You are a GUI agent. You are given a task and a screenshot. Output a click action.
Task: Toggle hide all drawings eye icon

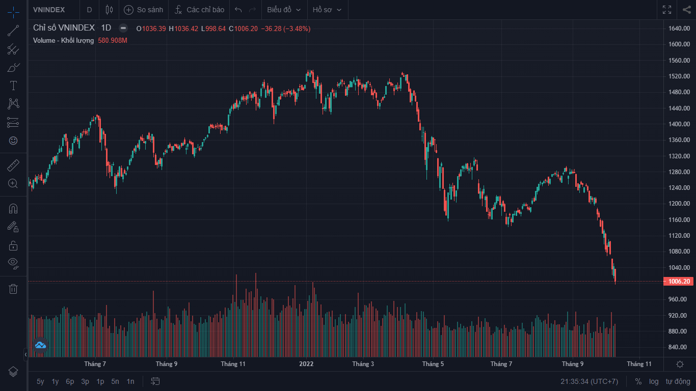click(13, 263)
